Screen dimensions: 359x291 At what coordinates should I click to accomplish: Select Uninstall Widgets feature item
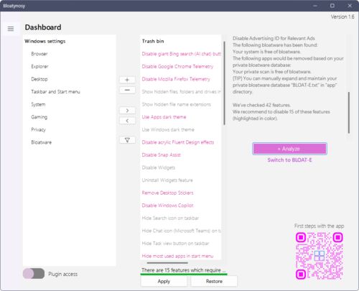tap(167, 180)
